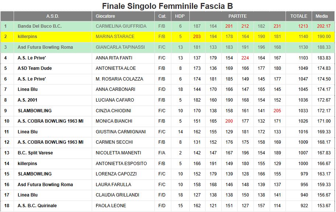Select A.S. B.C. Quirinale team name

37,206
